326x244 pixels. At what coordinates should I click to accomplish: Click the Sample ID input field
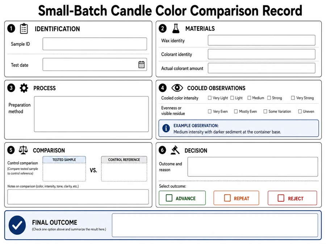click(95, 44)
